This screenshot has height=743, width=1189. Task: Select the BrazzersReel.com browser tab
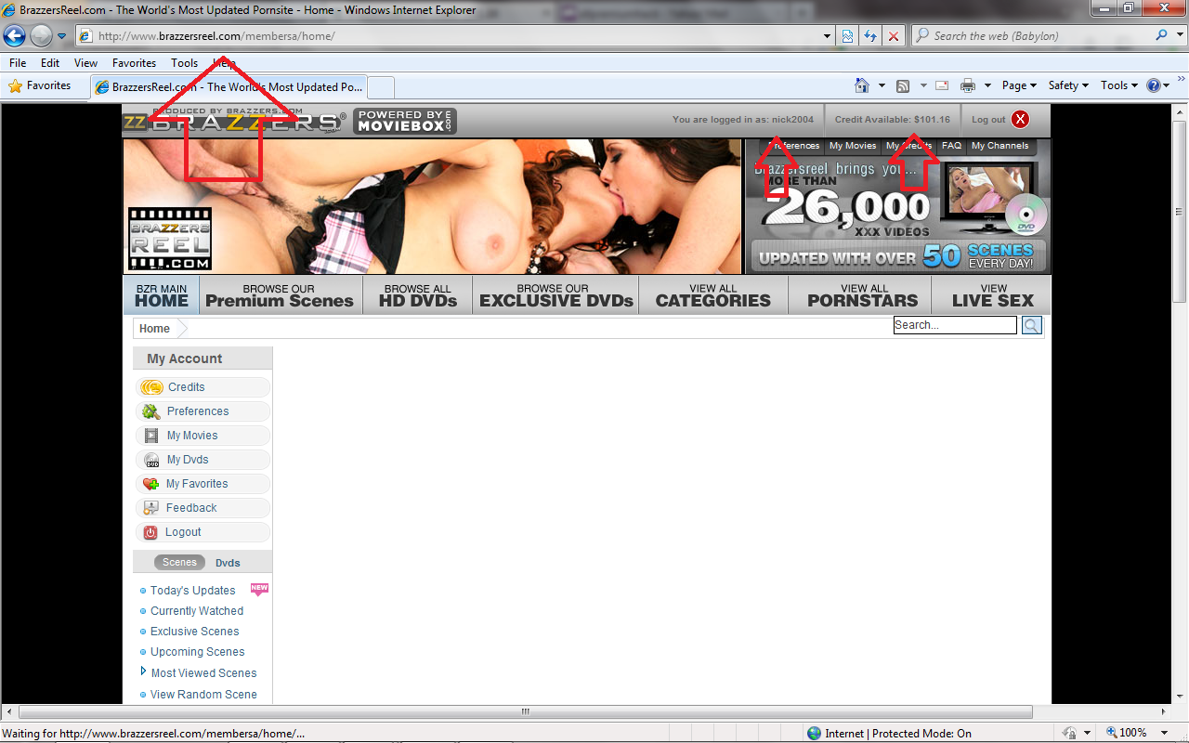[229, 87]
